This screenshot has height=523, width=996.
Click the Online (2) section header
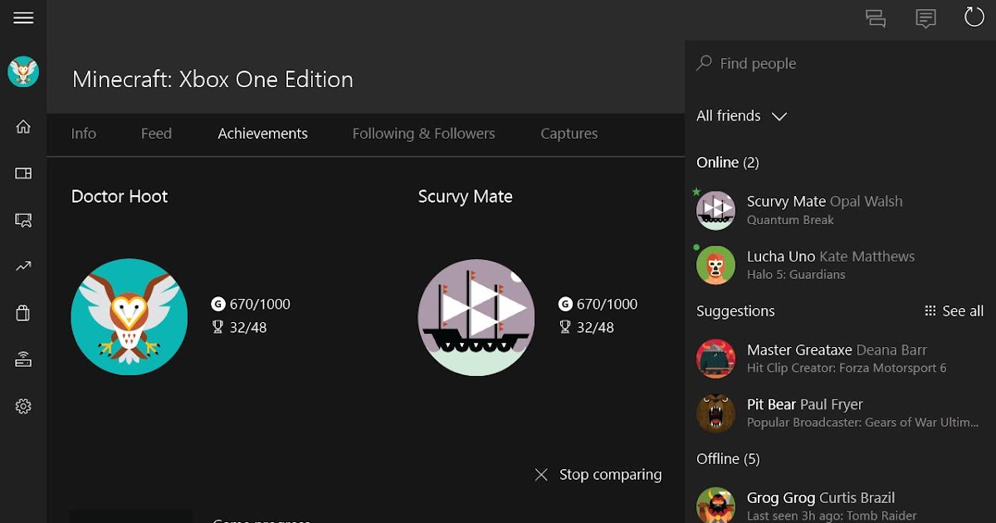pyautogui.click(x=728, y=163)
